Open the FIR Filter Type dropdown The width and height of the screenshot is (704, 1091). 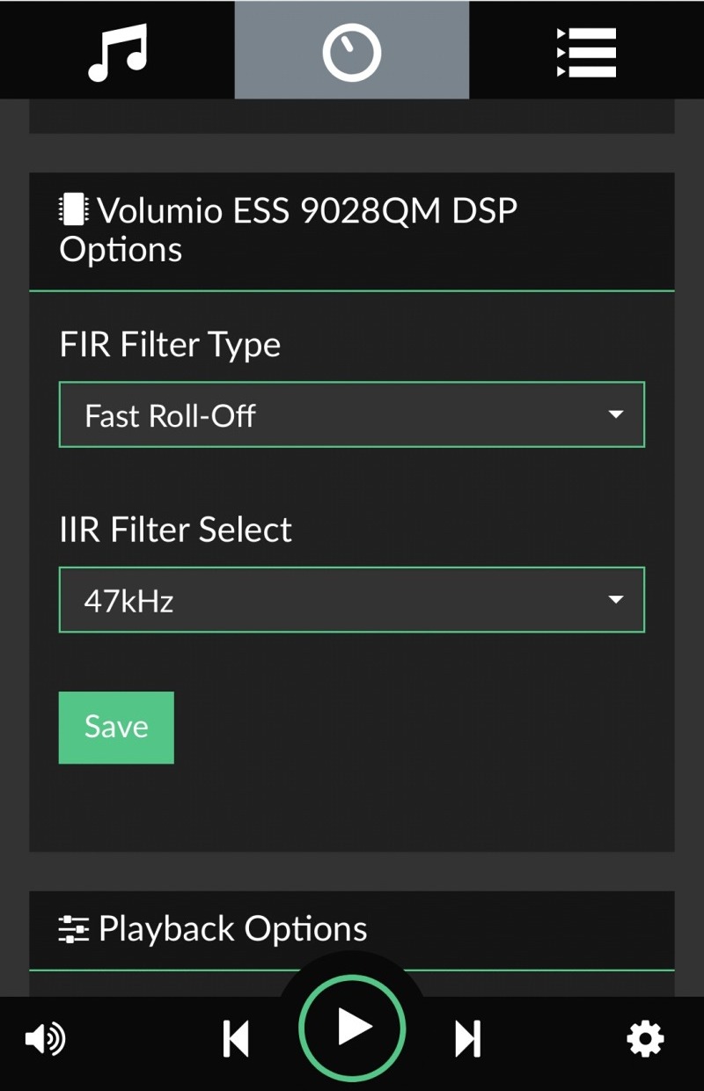tap(352, 414)
